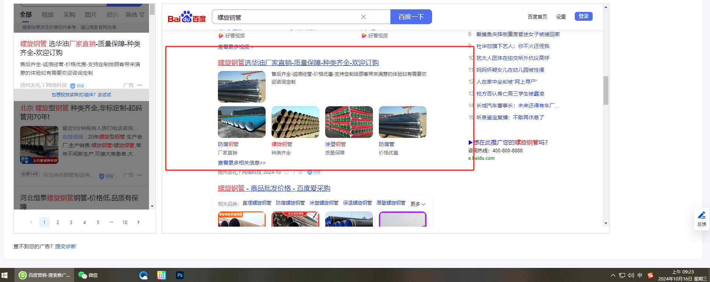Open ad title 螺旋钢管选华油厂家直销 in Baidu results

[298, 63]
